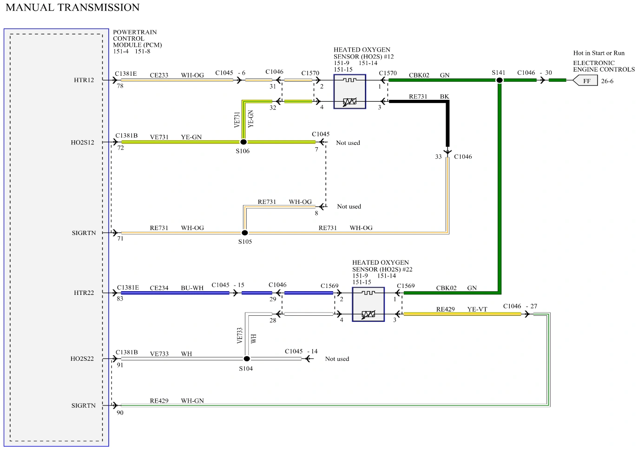Screen dimensions: 638x450
Task: Select the "SIGRTN" label beside pin 90
Action: pyautogui.click(x=84, y=406)
